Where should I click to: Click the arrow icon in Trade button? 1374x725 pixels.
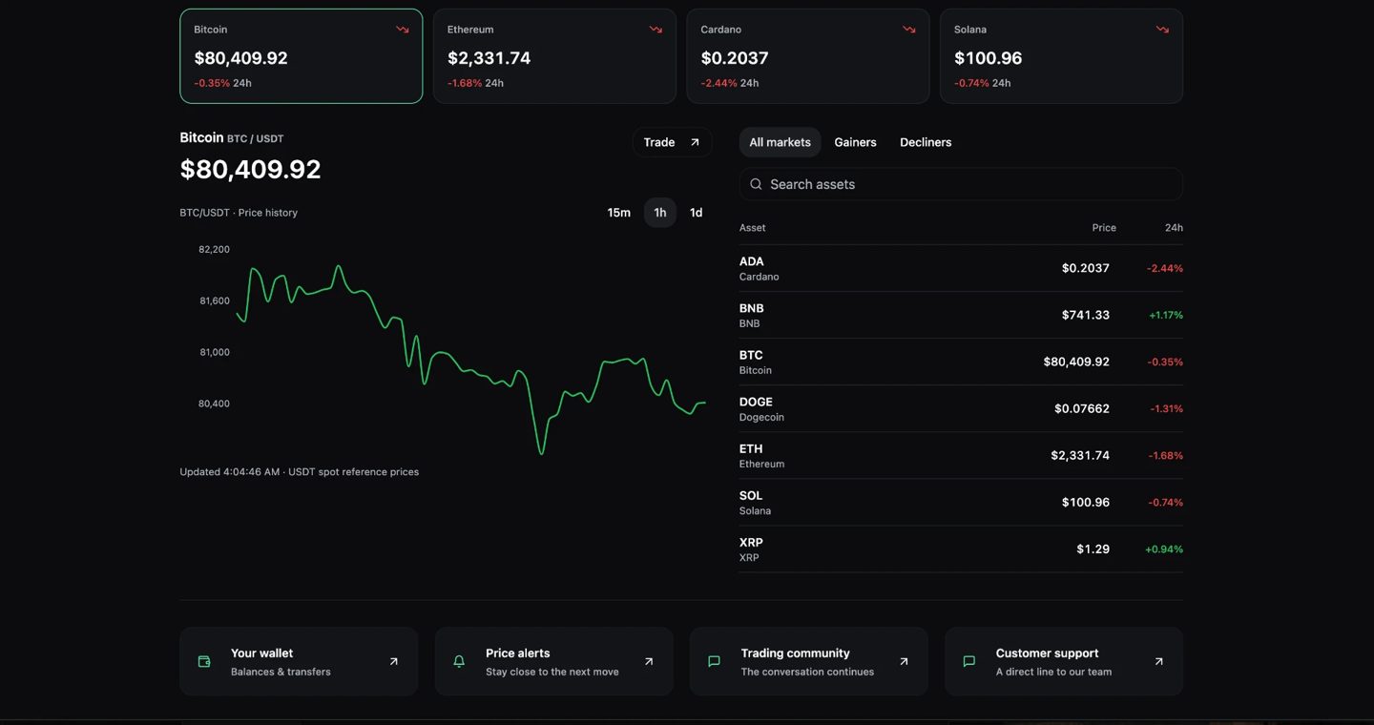coord(695,142)
